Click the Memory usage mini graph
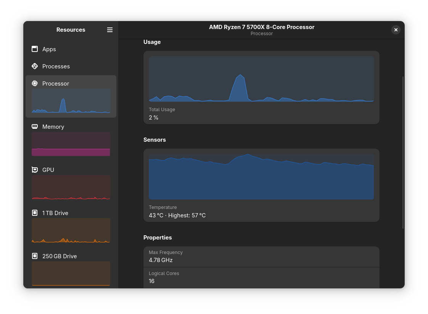 pos(71,144)
